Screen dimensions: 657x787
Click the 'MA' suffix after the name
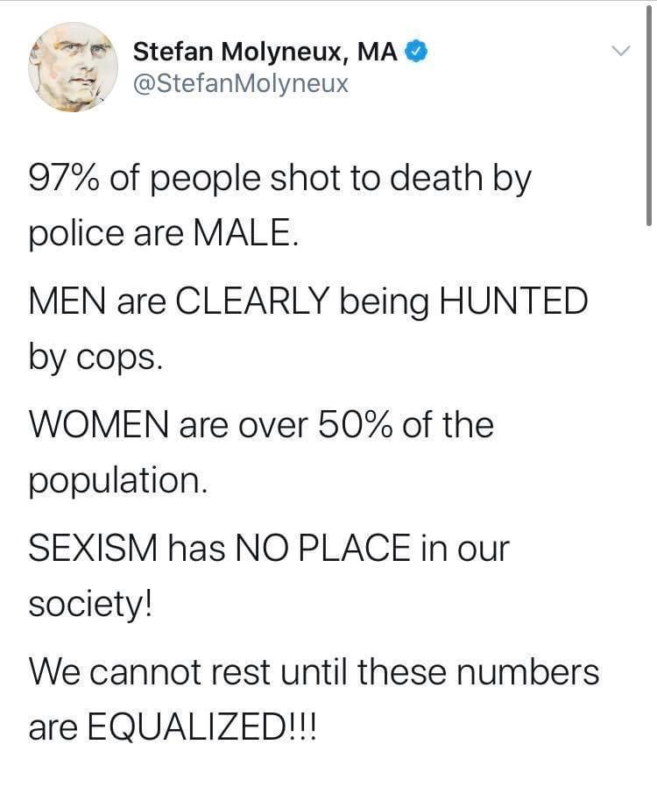379,51
